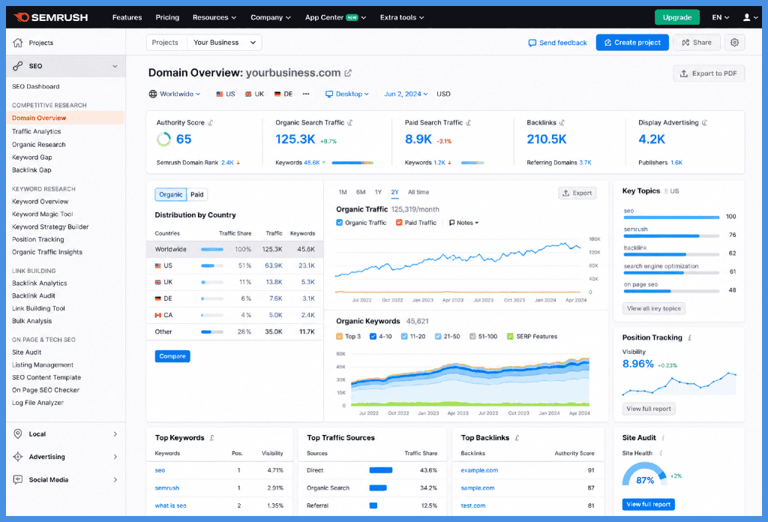Open the Your Business project dropdown
Screen dimensions: 768x522
(224, 43)
